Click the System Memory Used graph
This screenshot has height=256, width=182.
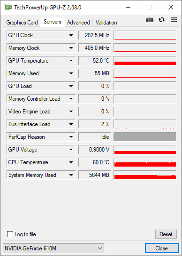[145, 175]
